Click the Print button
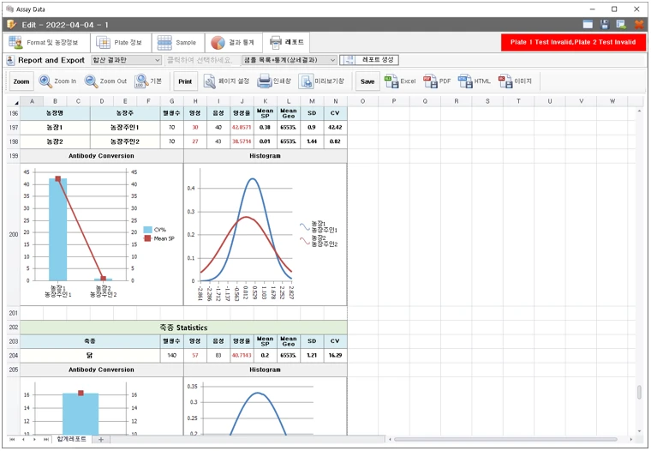The image size is (651, 451). (185, 81)
